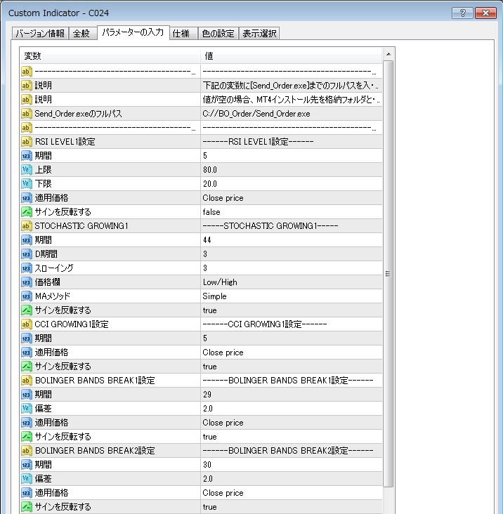Click integer icon of MAメソッド row
503x514 pixels.
(26, 296)
